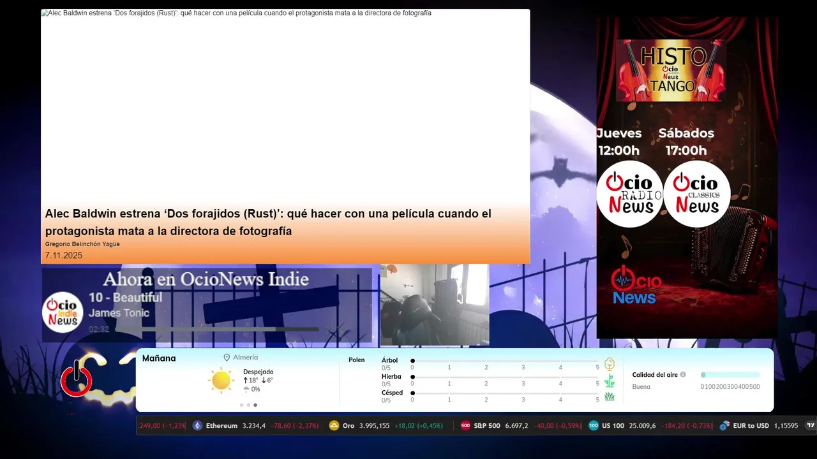This screenshot has height=459, width=817.
Task: Click the Despejado weather condition text
Action: click(258, 372)
